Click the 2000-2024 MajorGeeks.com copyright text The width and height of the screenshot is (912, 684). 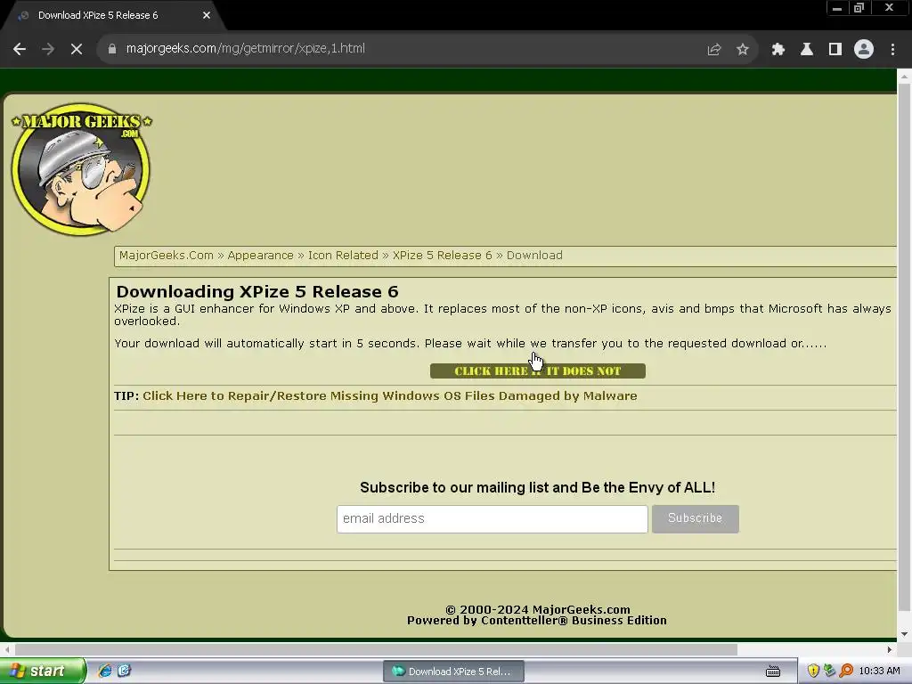pyautogui.click(x=537, y=609)
